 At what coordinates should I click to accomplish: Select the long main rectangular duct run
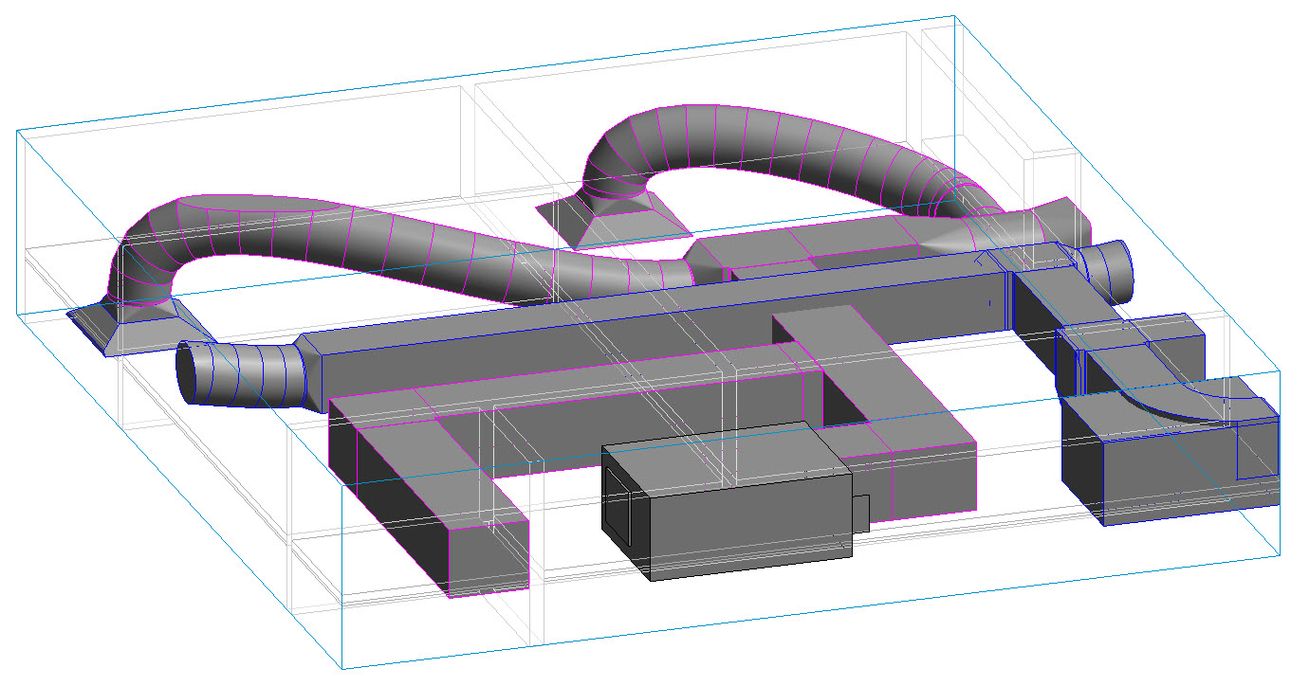tap(655, 317)
